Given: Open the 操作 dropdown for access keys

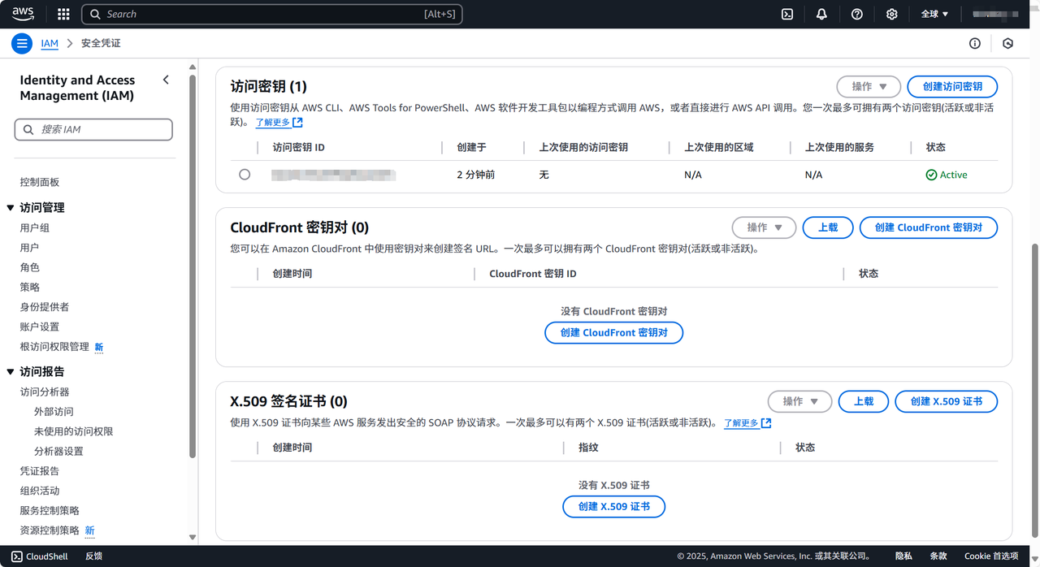Looking at the screenshot, I should point(869,86).
